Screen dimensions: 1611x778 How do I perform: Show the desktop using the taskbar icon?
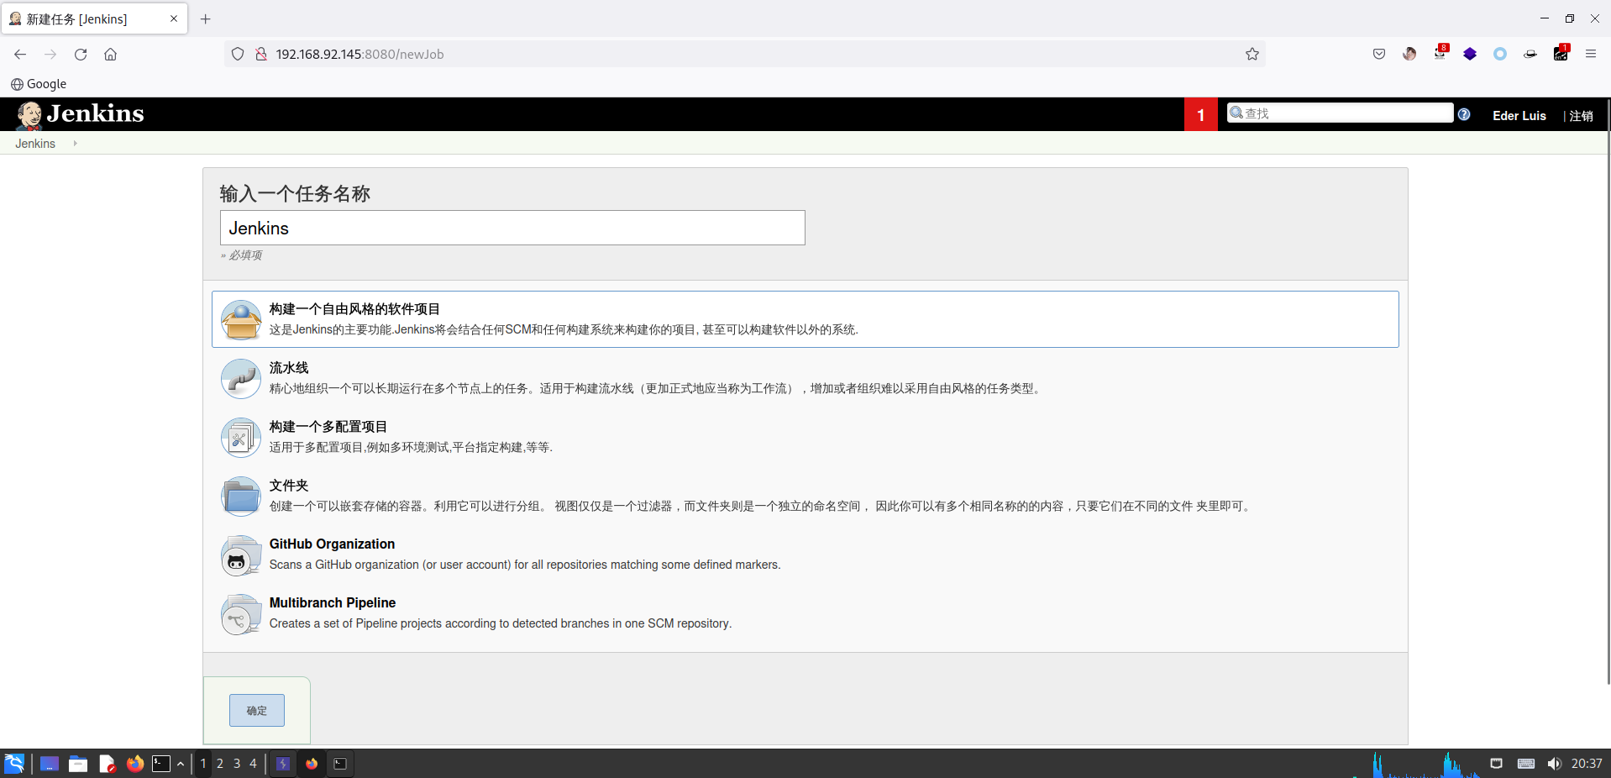click(x=50, y=764)
